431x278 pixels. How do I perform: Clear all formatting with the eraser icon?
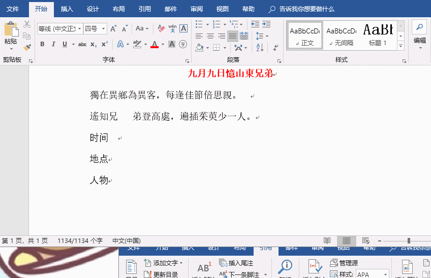[x=161, y=28]
